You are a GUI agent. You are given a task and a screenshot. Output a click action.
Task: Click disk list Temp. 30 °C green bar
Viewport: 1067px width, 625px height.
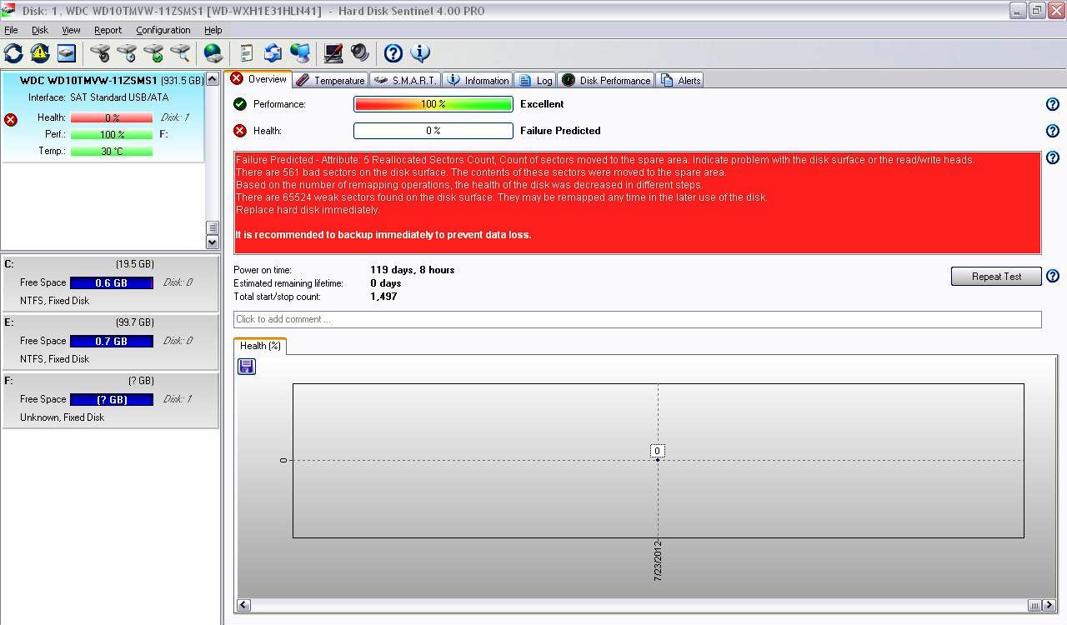(112, 151)
